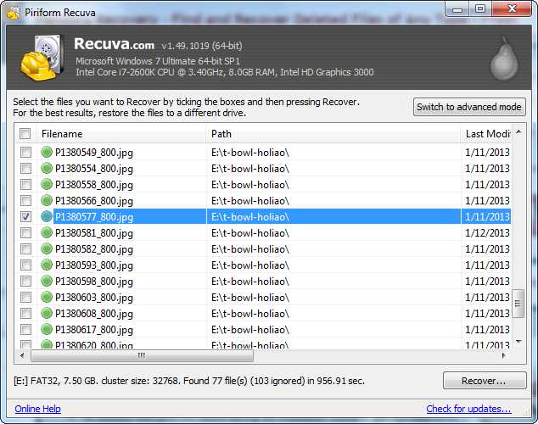Screen dimensions: 538x424
Task: Tick the checkbox for P1380554_800.jpg
Action: (x=25, y=168)
